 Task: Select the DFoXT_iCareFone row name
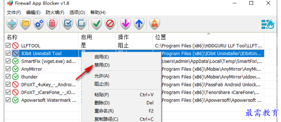tap(49, 92)
